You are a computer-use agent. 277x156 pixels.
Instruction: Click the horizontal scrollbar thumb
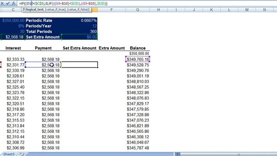[238, 154]
